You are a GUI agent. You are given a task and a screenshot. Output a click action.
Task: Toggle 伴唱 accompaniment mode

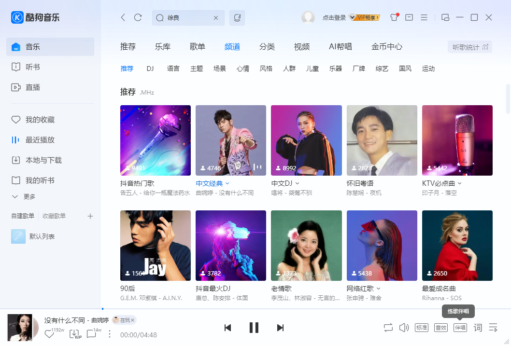coord(460,328)
